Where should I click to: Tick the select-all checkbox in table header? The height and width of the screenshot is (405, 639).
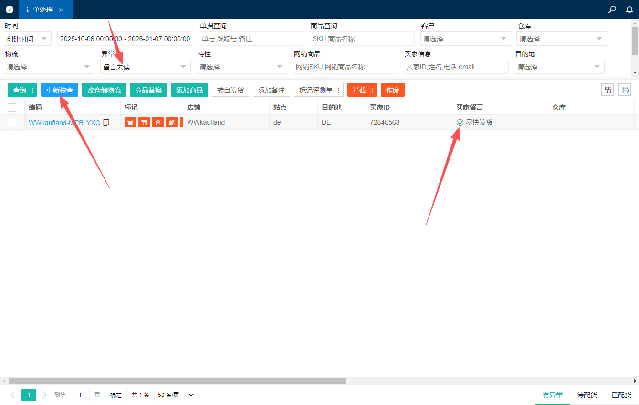[12, 107]
